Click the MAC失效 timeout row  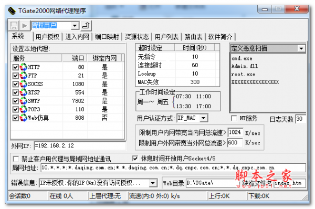point(177,82)
